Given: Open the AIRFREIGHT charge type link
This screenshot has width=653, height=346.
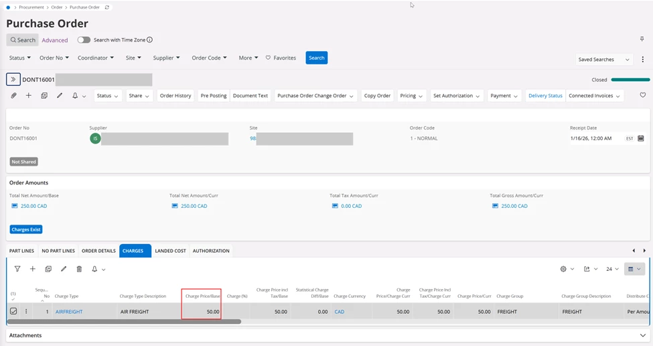Looking at the screenshot, I should tap(69, 312).
